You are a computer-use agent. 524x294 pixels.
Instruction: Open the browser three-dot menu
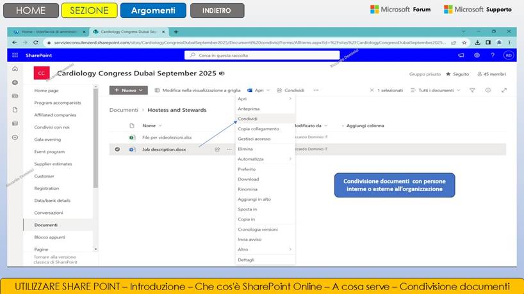(509, 43)
